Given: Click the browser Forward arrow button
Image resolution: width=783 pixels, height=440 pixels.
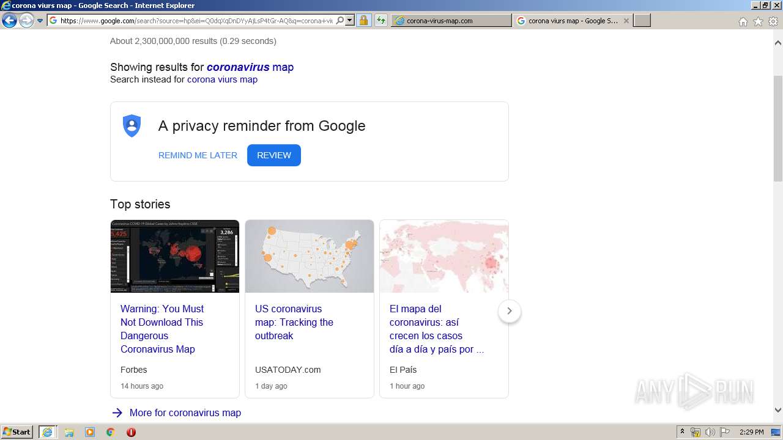Looking at the screenshot, I should pos(26,21).
